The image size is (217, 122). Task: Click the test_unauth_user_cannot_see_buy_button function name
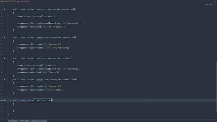click(53, 37)
